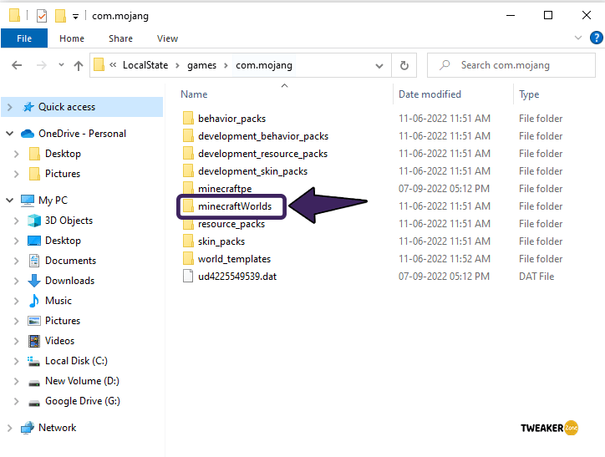Click the world_templates folder icon
Viewport: 605px width, 457px height.
pos(188,258)
